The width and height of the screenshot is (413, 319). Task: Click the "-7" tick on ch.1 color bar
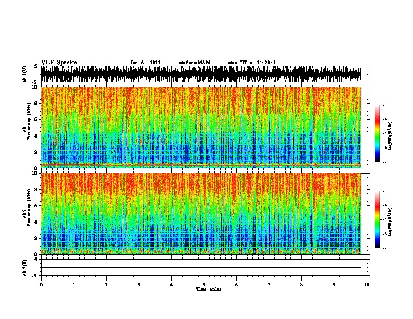point(384,162)
